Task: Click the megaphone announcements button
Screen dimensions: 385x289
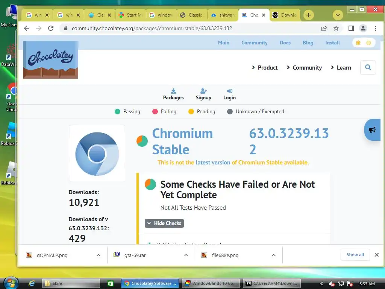Action: tap(372, 130)
